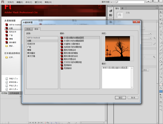Viewport: 163px width, 124px height.
Task: Click the 打开... link under recent items
Action: tap(12, 57)
